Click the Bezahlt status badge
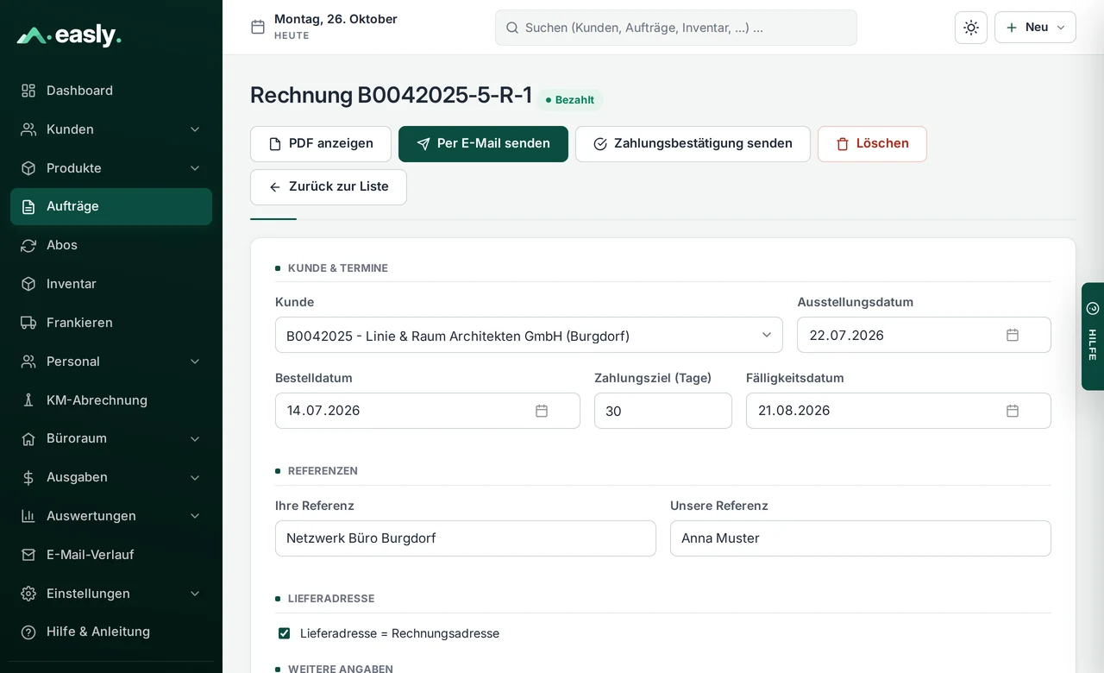 pos(570,100)
